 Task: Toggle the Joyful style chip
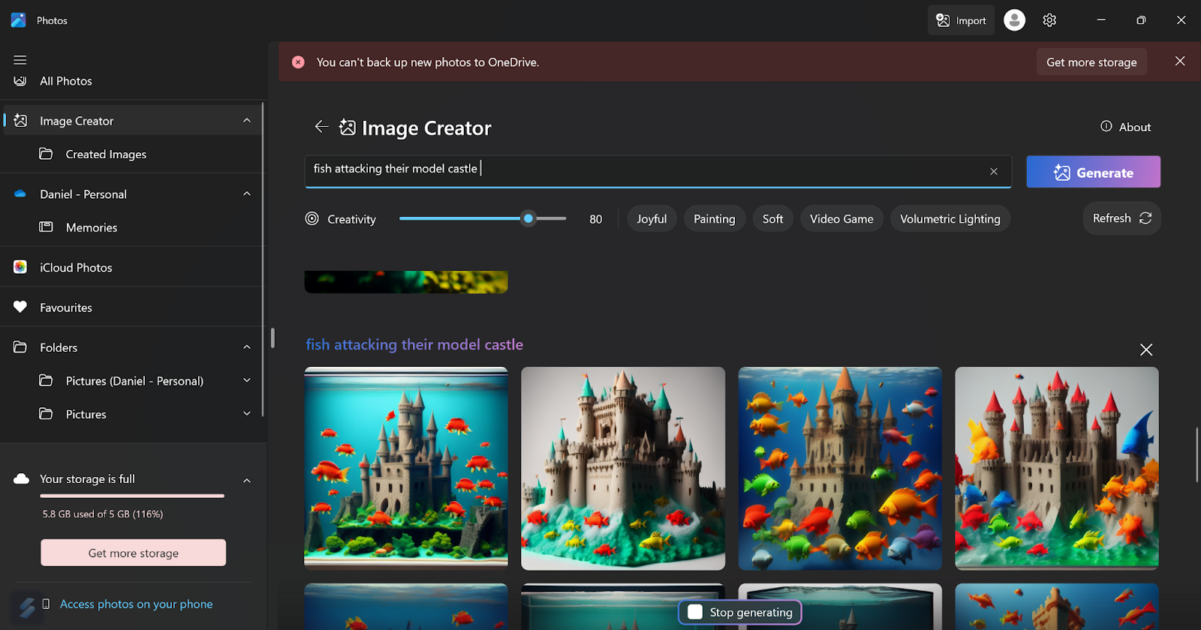652,219
